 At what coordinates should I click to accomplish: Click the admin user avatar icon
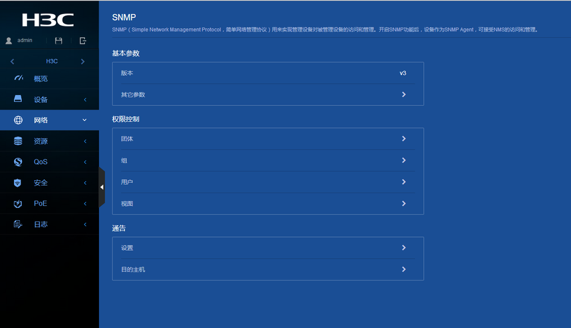(x=9, y=40)
